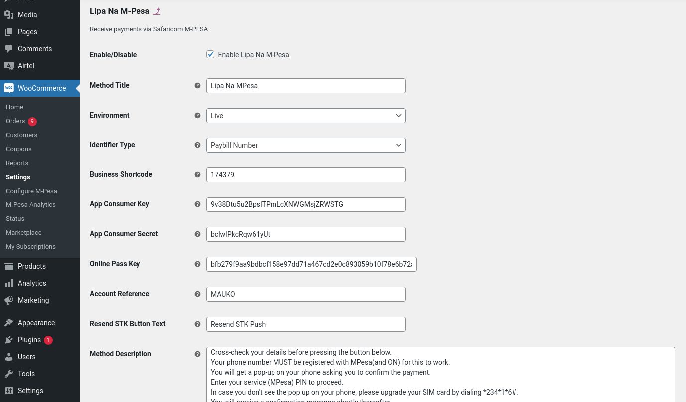The width and height of the screenshot is (686, 402).
Task: Click the Users person icon
Action: tap(9, 357)
